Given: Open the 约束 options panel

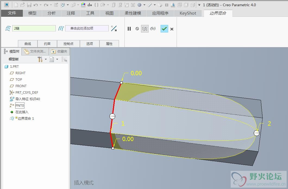Looking at the screenshot, I should 47,44.
